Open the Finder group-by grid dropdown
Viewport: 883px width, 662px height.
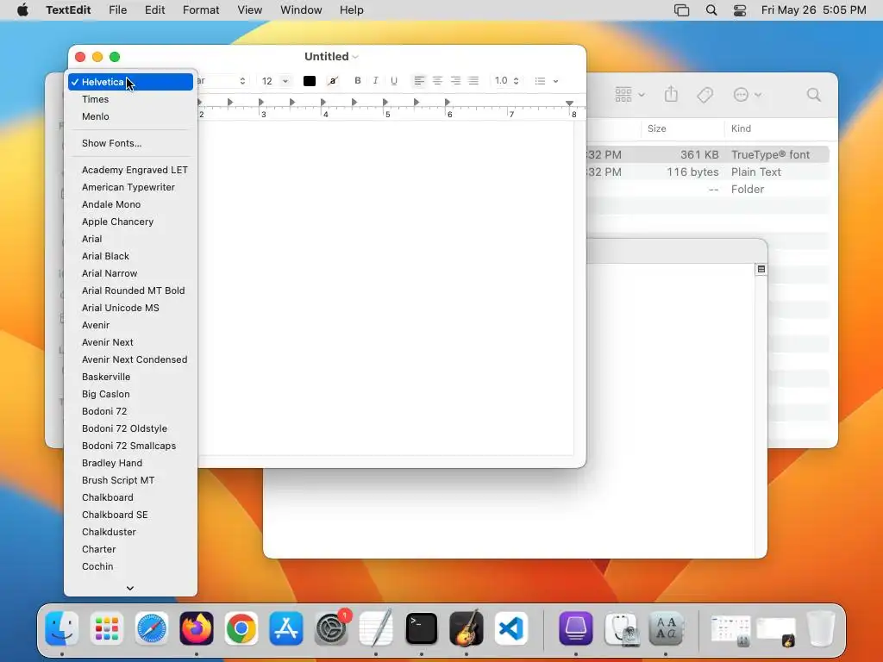pyautogui.click(x=629, y=95)
